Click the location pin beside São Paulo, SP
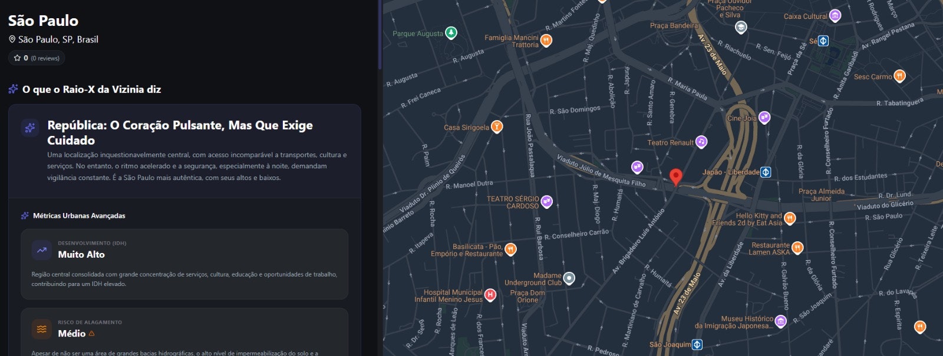The width and height of the screenshot is (943, 356). point(12,39)
